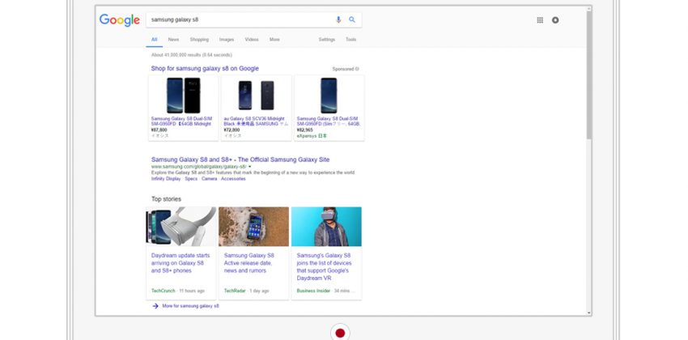The height and width of the screenshot is (340, 688).
Task: Open the ¥87,800 Galaxy S8 Dual-SIM product image
Action: (x=184, y=96)
